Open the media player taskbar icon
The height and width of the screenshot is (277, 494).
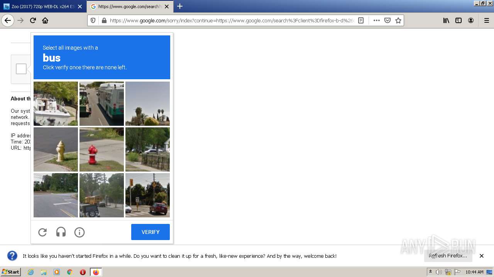pyautogui.click(x=57, y=272)
